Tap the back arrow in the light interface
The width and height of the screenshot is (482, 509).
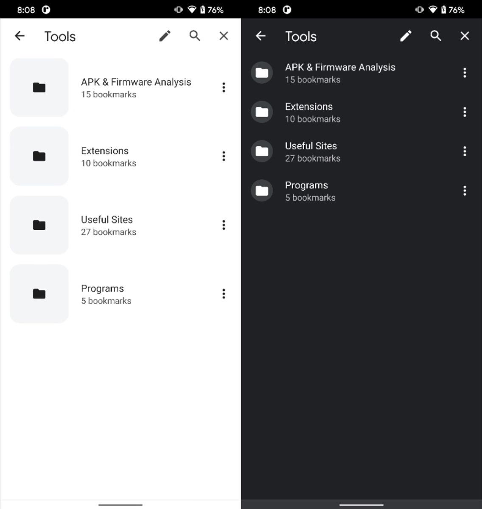20,36
